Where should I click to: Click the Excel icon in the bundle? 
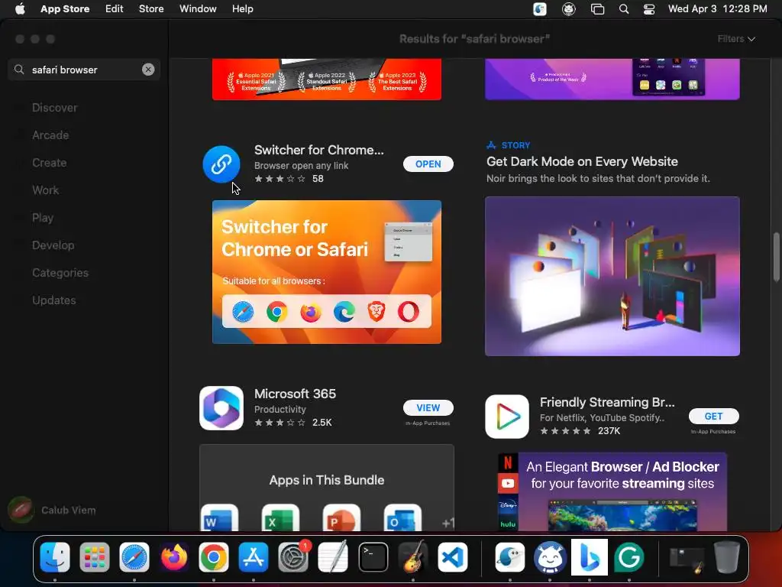(x=280, y=518)
